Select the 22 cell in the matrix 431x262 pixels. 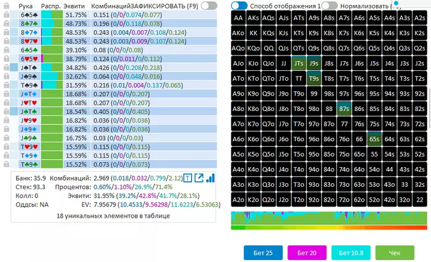(x=419, y=200)
